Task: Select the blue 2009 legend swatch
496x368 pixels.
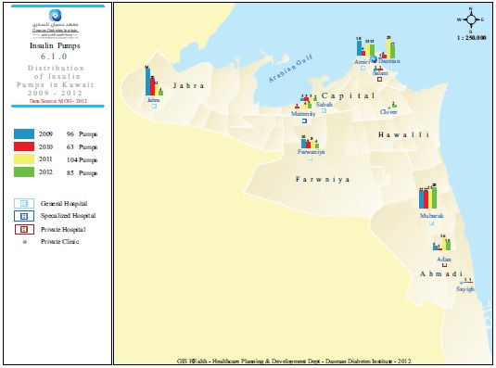Action: (x=24, y=133)
